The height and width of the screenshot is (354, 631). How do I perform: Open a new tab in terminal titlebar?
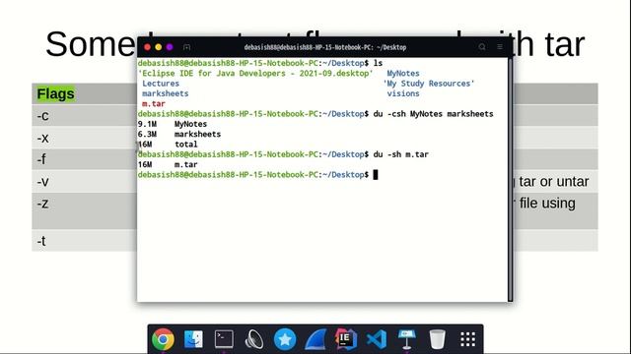point(186,47)
